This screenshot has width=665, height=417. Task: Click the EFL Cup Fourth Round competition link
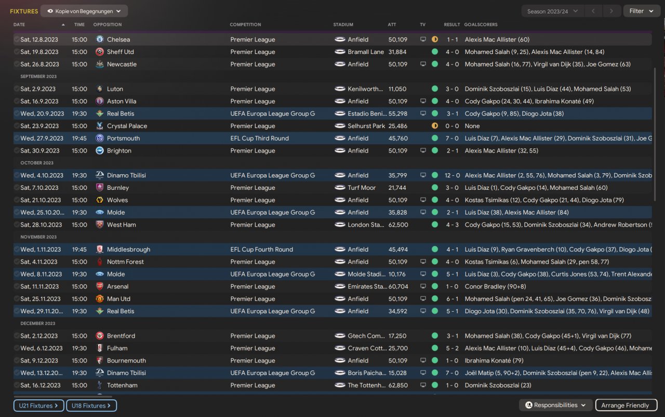tap(262, 249)
